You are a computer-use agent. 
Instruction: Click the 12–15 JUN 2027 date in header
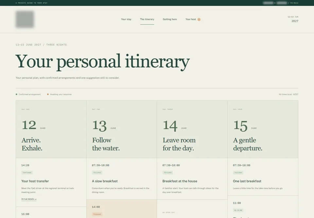coord(293,19)
